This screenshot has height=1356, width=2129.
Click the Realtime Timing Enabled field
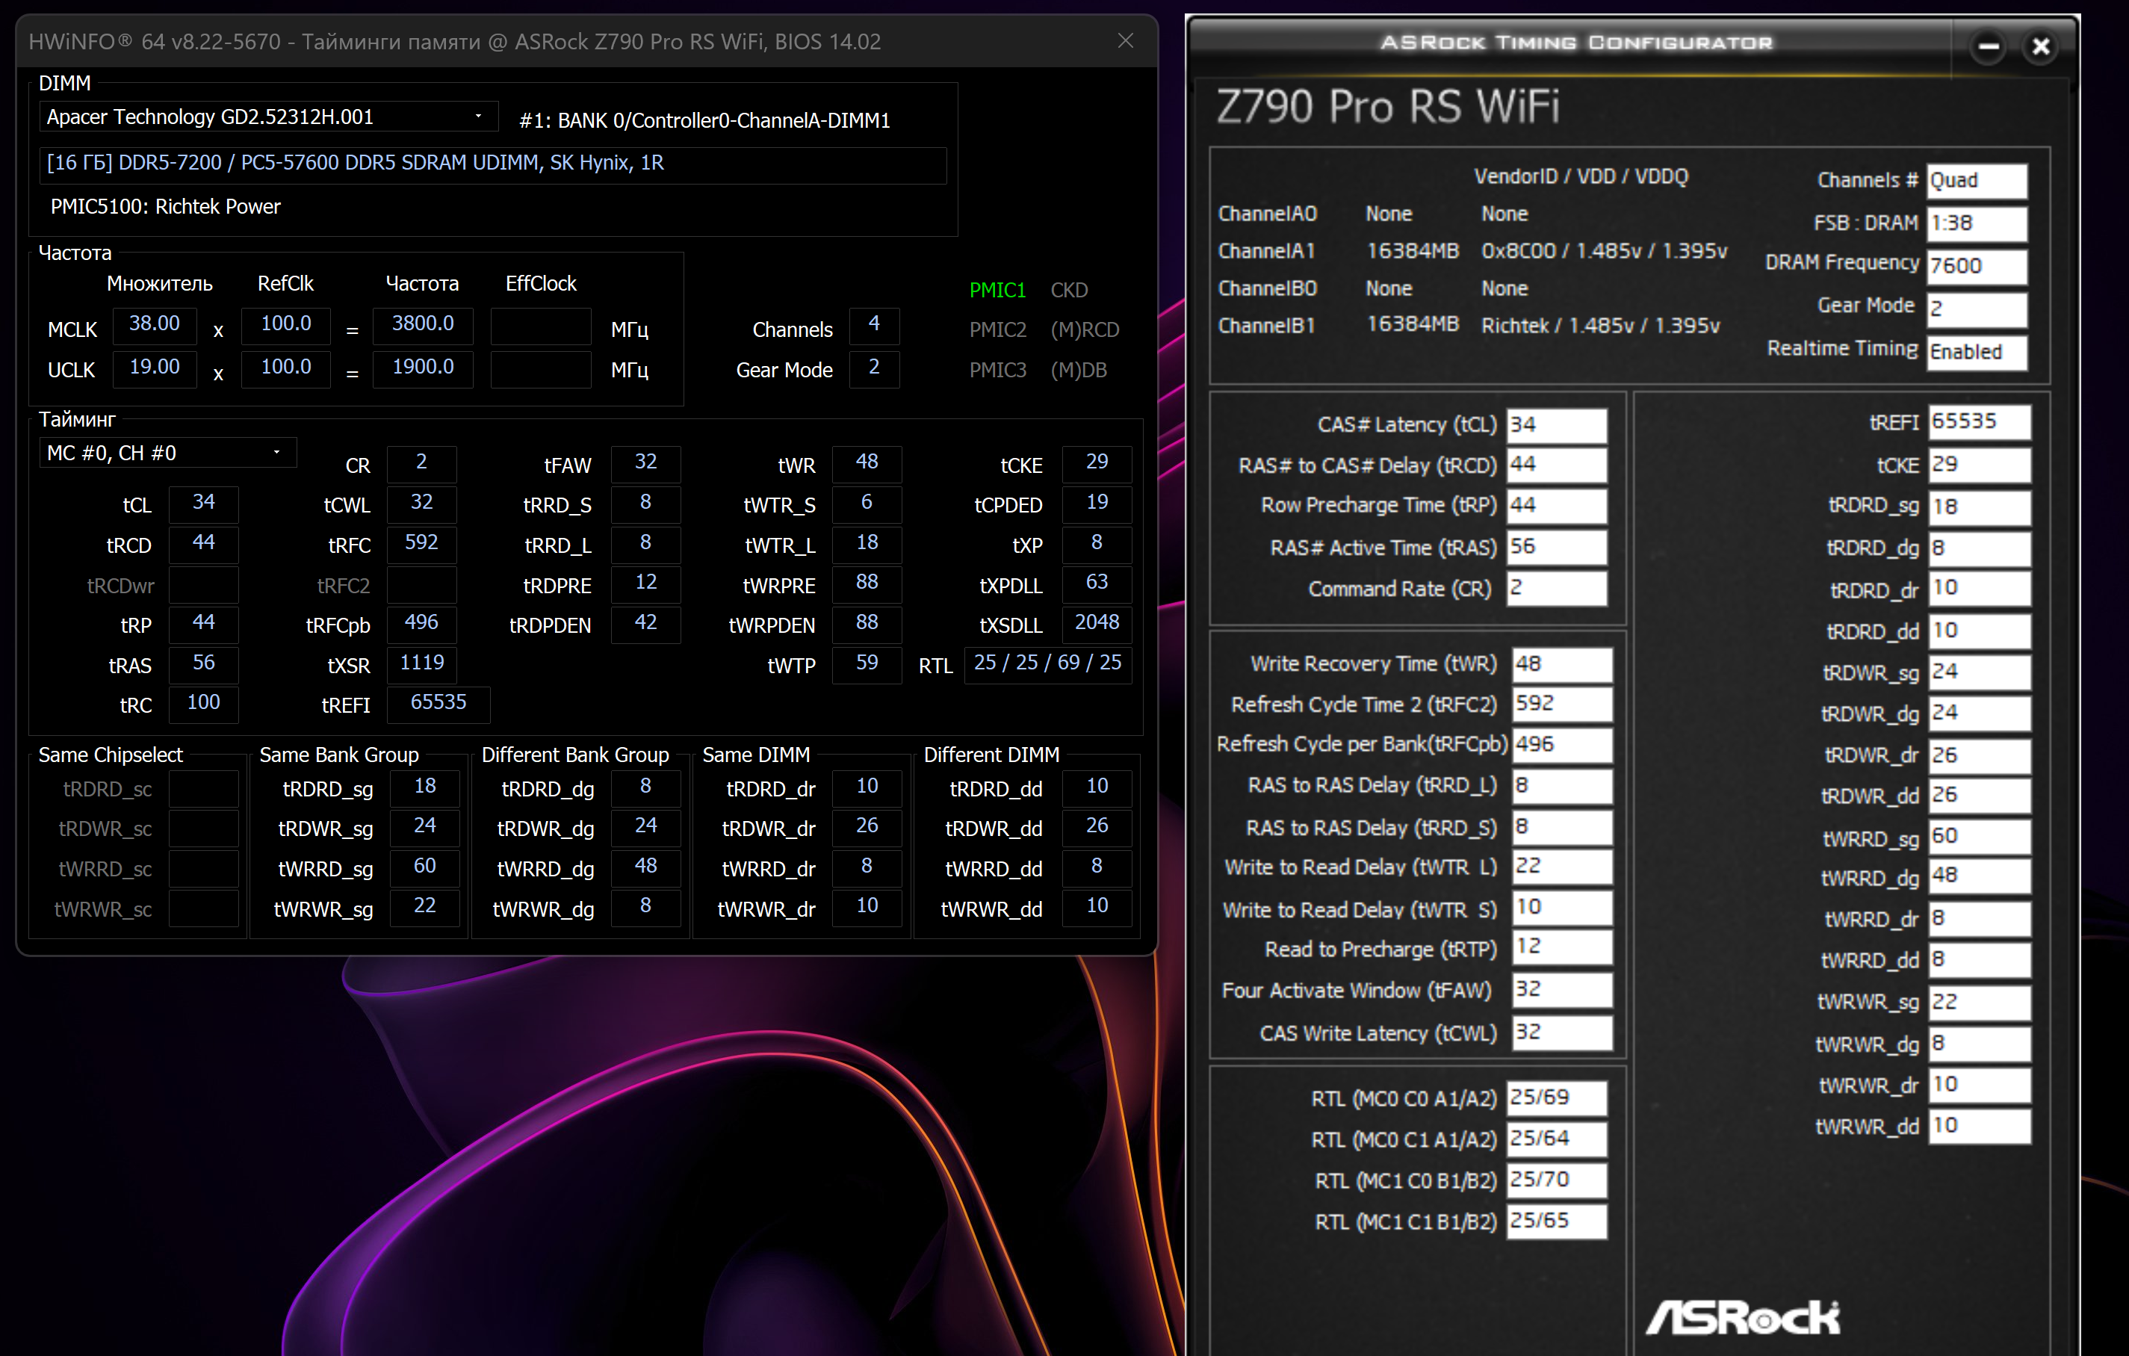coord(1976,352)
